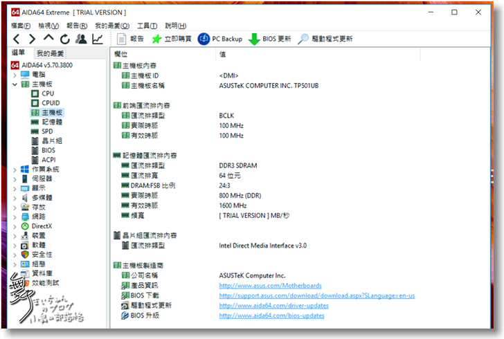
Task: Click the shield icon beside 安全性
Action: point(25,255)
